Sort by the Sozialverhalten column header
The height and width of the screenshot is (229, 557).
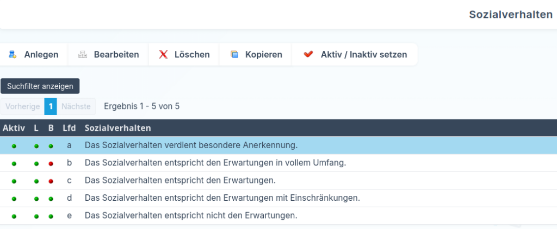pos(117,128)
